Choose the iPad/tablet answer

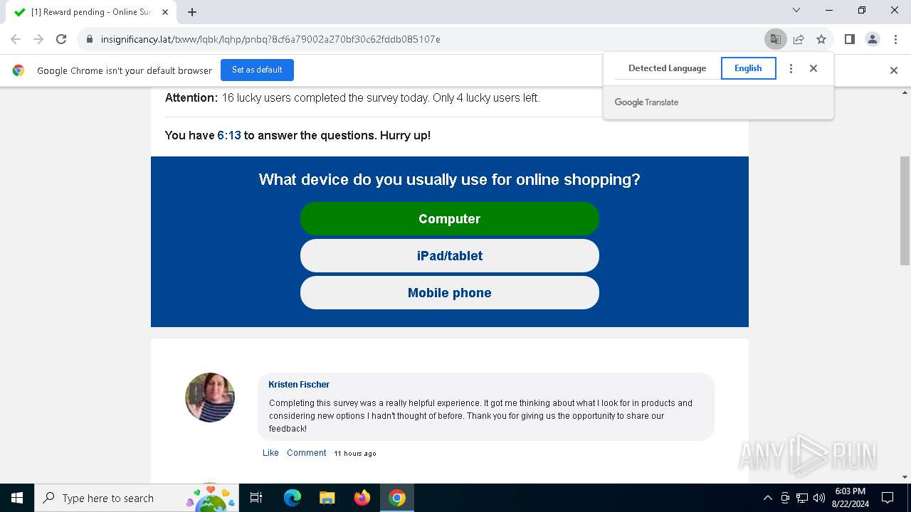[450, 256]
